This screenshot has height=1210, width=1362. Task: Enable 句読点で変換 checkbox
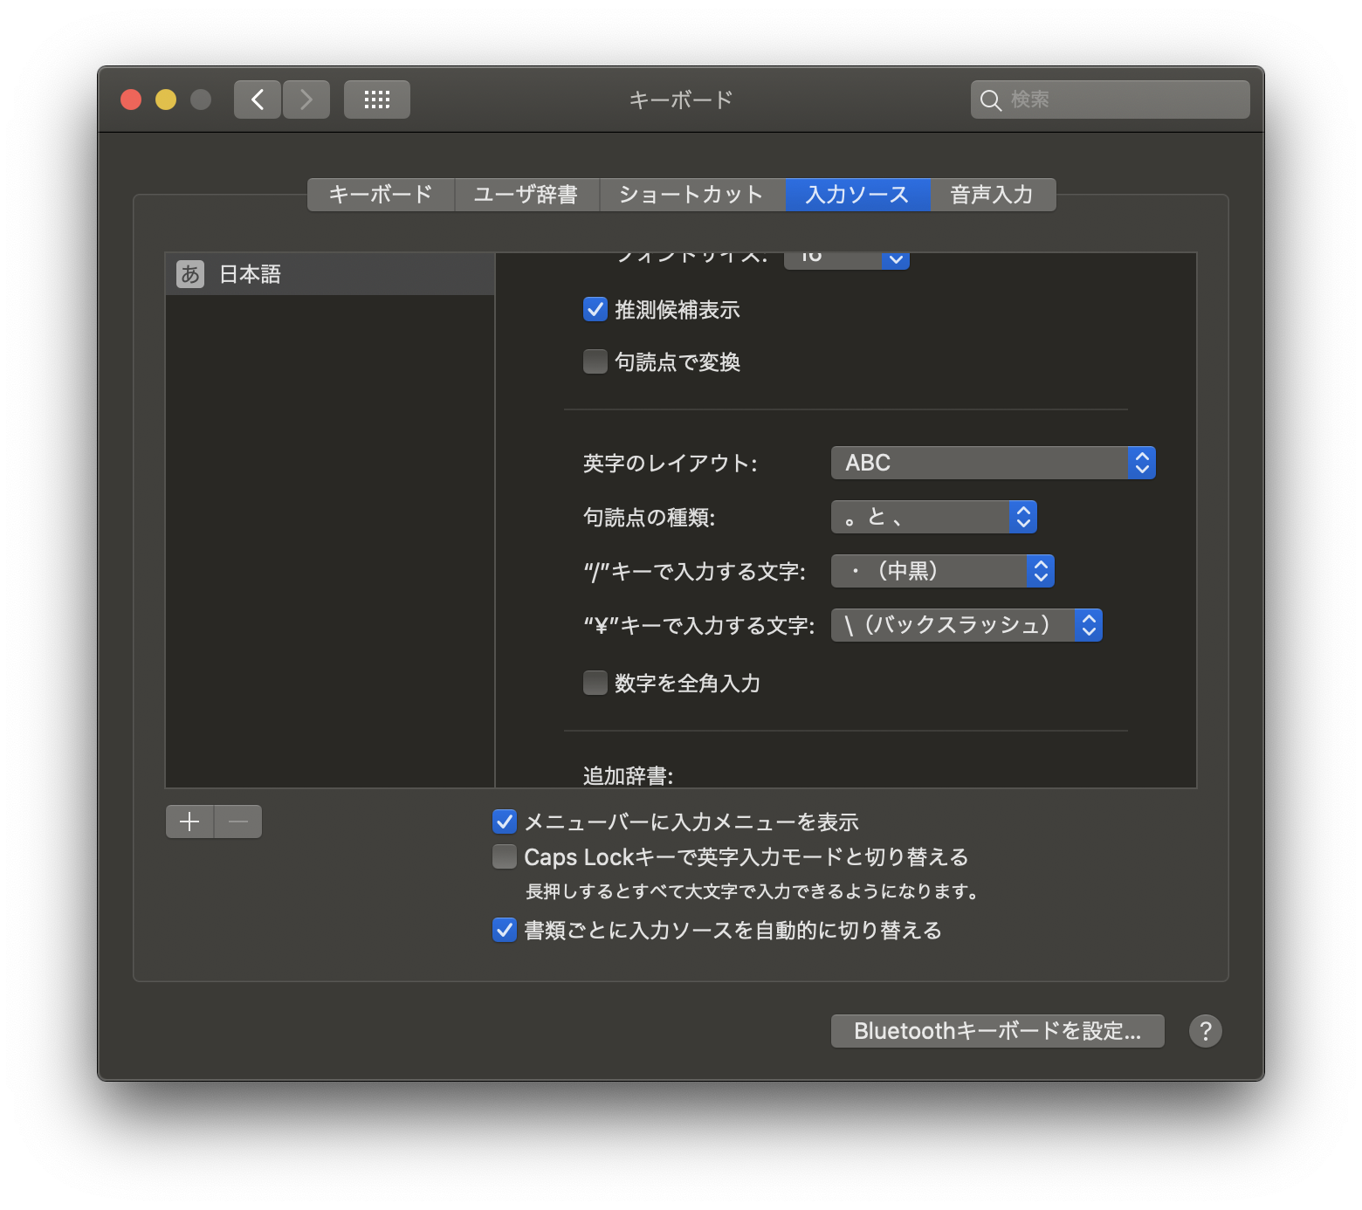tap(595, 361)
